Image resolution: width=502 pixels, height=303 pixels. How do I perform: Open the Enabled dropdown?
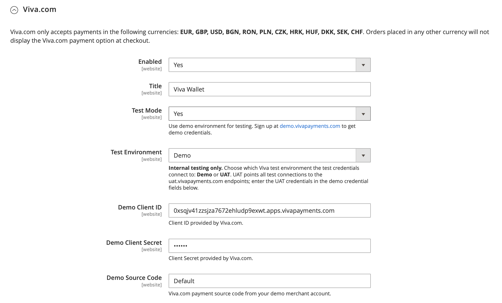click(x=270, y=65)
